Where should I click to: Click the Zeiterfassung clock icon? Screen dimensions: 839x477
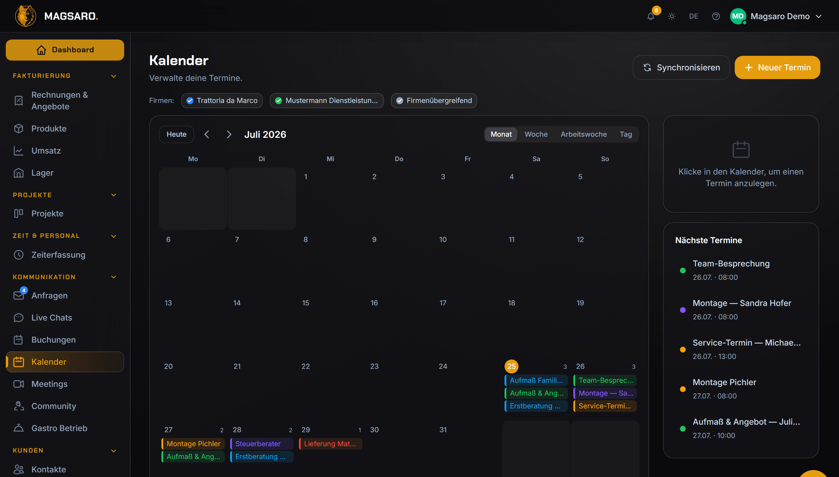tap(18, 255)
